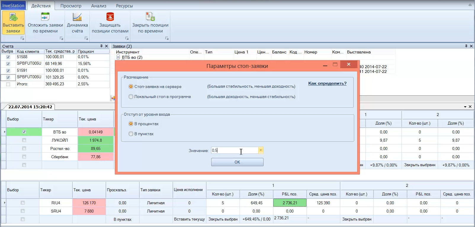Select the 22.07.2014 15:20:42 tab
The height and width of the screenshot is (227, 475).
coord(30,107)
